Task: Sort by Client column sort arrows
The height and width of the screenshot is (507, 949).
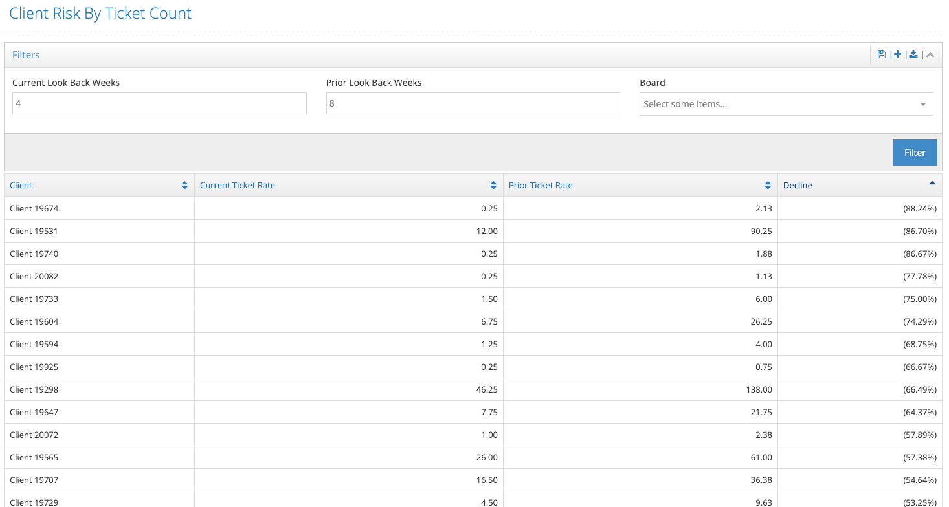Action: [185, 186]
